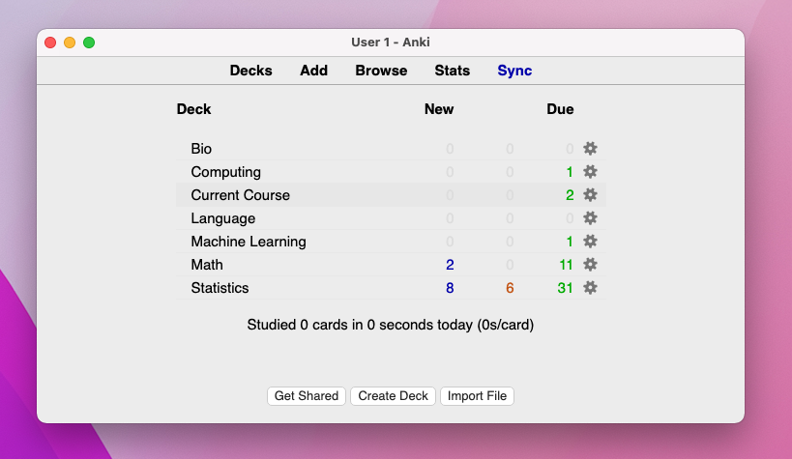
Task: Open options gear for Bio deck
Action: (590, 149)
